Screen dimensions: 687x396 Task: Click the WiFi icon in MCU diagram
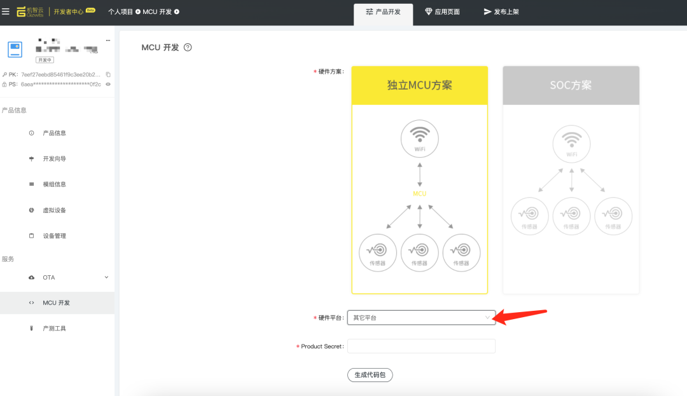point(420,139)
